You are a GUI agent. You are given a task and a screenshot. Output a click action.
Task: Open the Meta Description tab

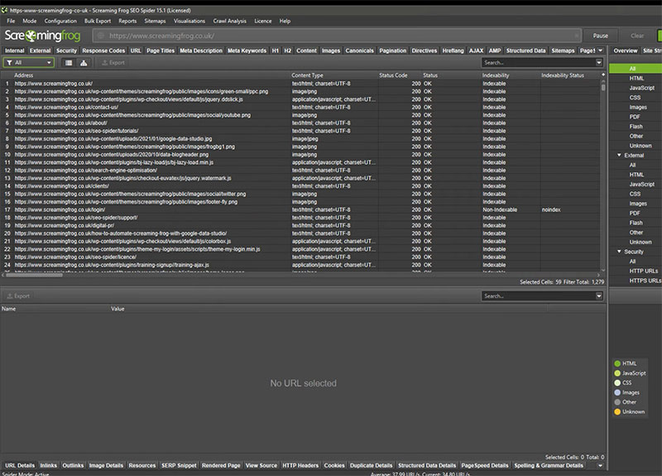click(201, 50)
